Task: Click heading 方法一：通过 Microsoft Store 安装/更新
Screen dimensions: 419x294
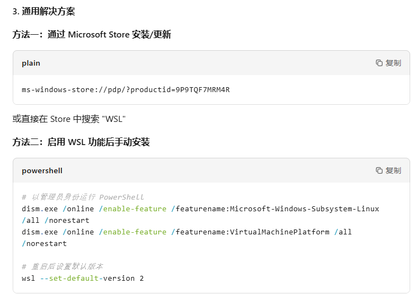Action: click(92, 35)
